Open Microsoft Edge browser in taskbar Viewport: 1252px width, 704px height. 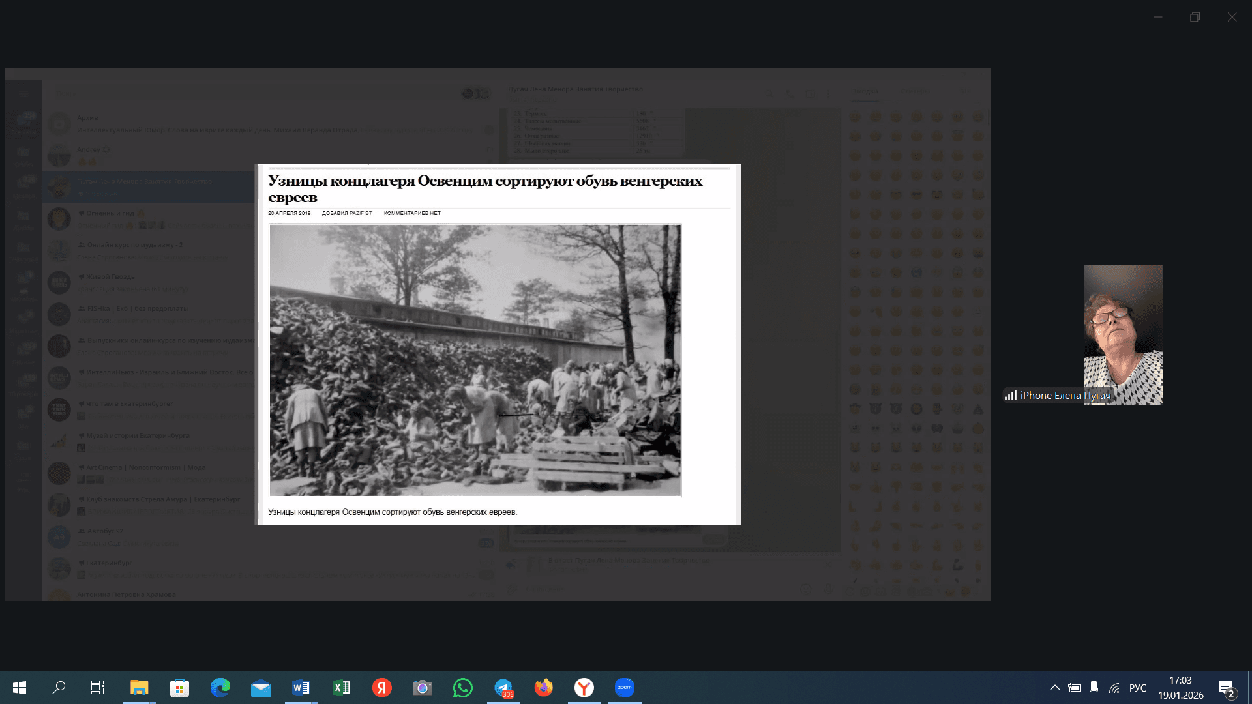point(220,688)
